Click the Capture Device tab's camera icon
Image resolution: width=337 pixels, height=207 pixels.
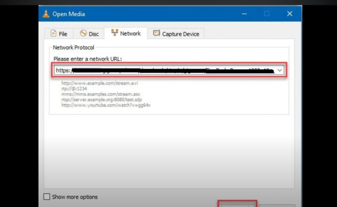pyautogui.click(x=156, y=33)
